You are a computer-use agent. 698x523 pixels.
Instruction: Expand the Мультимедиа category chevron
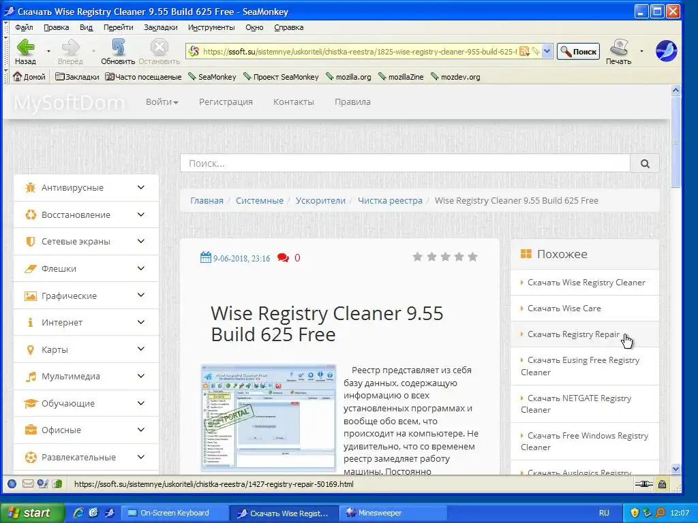click(x=141, y=376)
